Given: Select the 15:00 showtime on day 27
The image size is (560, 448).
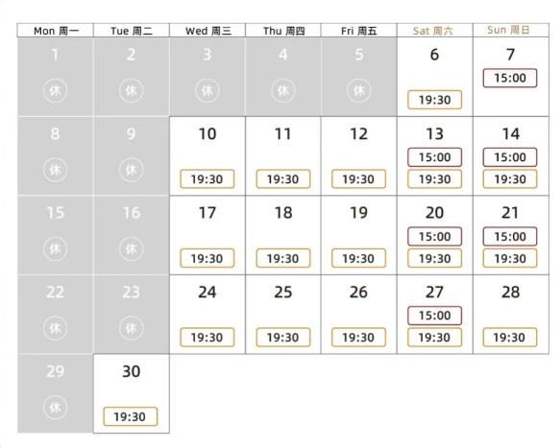Looking at the screenshot, I should click(x=434, y=316).
